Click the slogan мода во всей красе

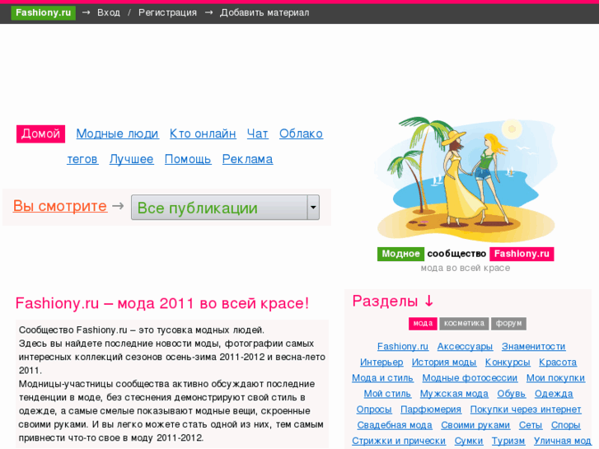466,268
